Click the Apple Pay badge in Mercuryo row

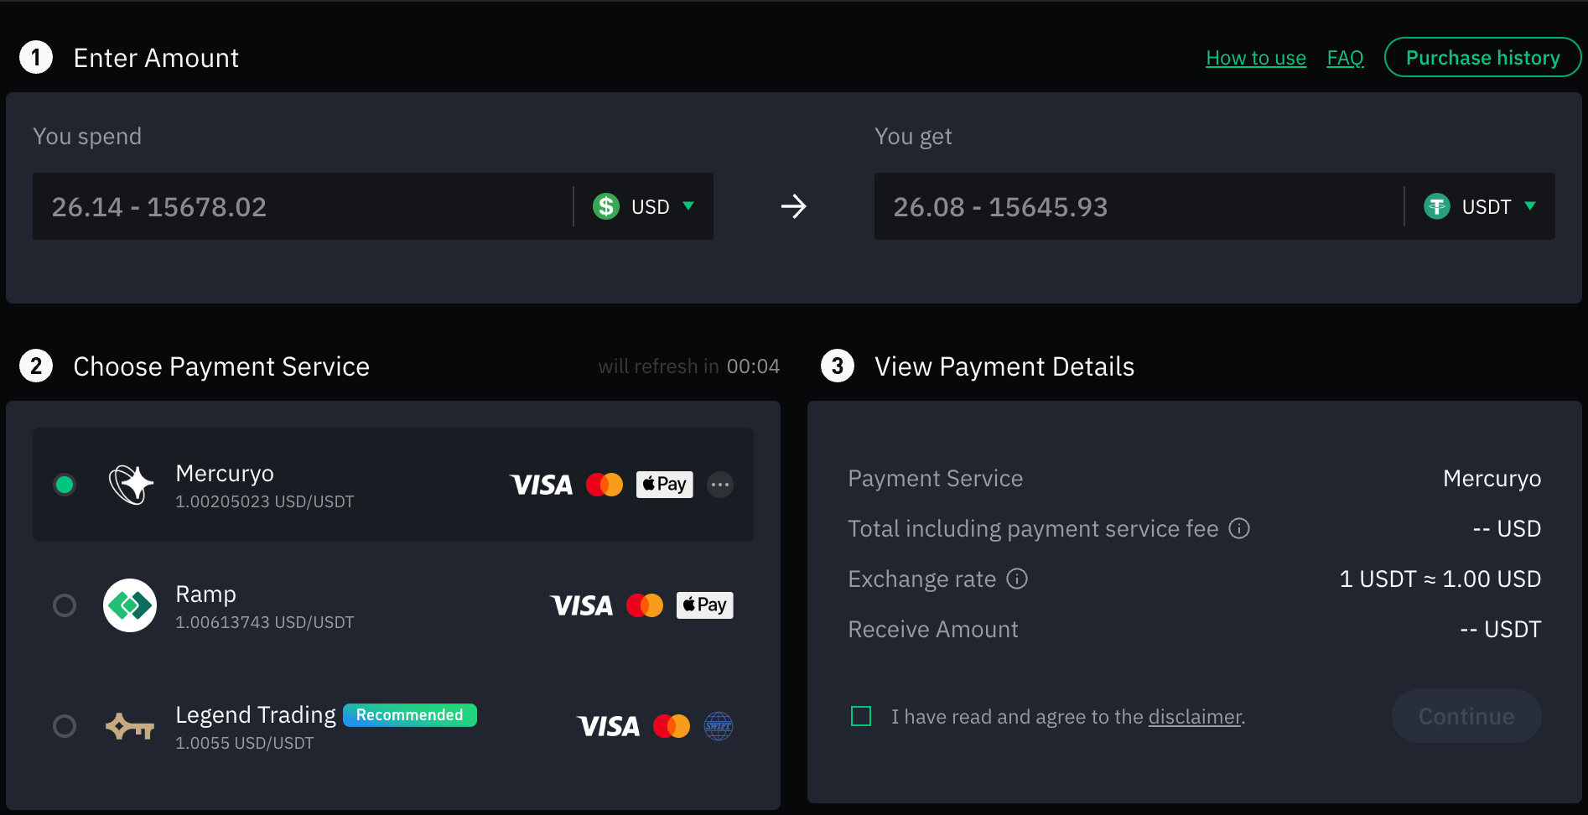point(665,485)
